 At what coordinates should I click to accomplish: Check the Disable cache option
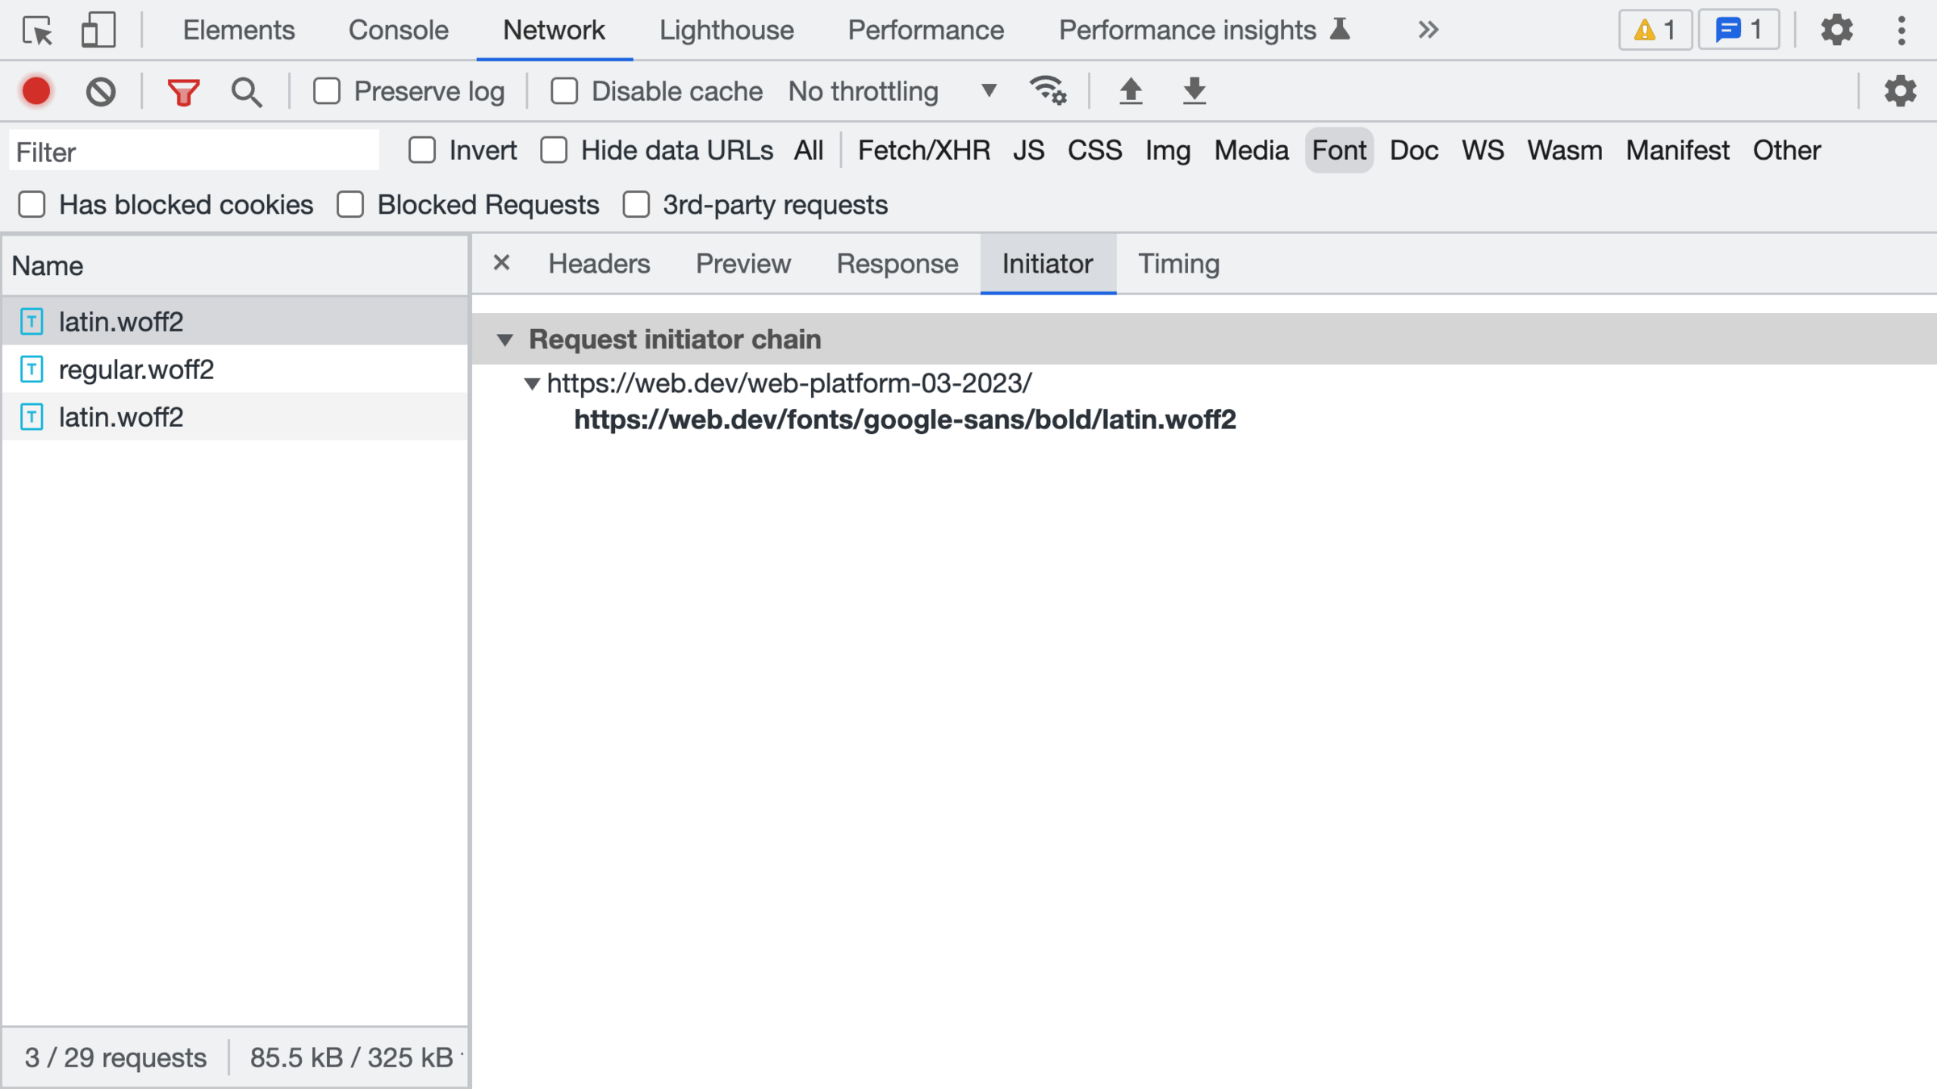tap(564, 91)
